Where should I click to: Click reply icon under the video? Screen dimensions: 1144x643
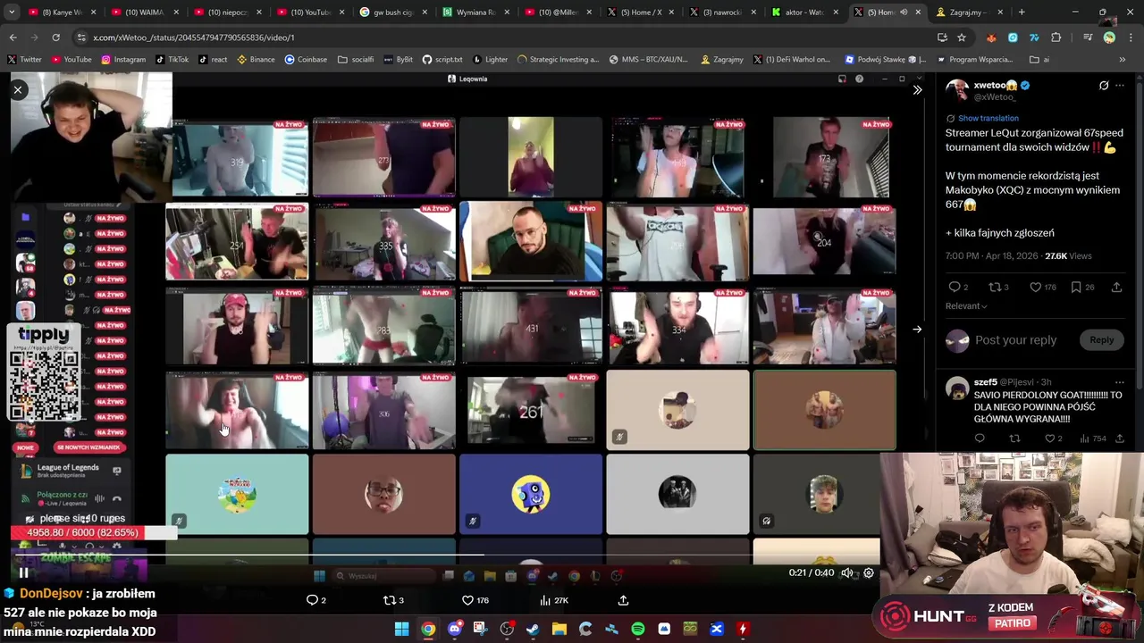(x=312, y=600)
